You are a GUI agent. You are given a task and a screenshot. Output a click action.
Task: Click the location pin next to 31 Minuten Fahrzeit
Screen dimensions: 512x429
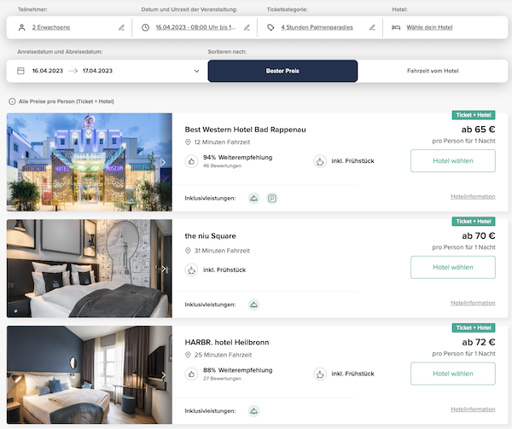(x=188, y=251)
